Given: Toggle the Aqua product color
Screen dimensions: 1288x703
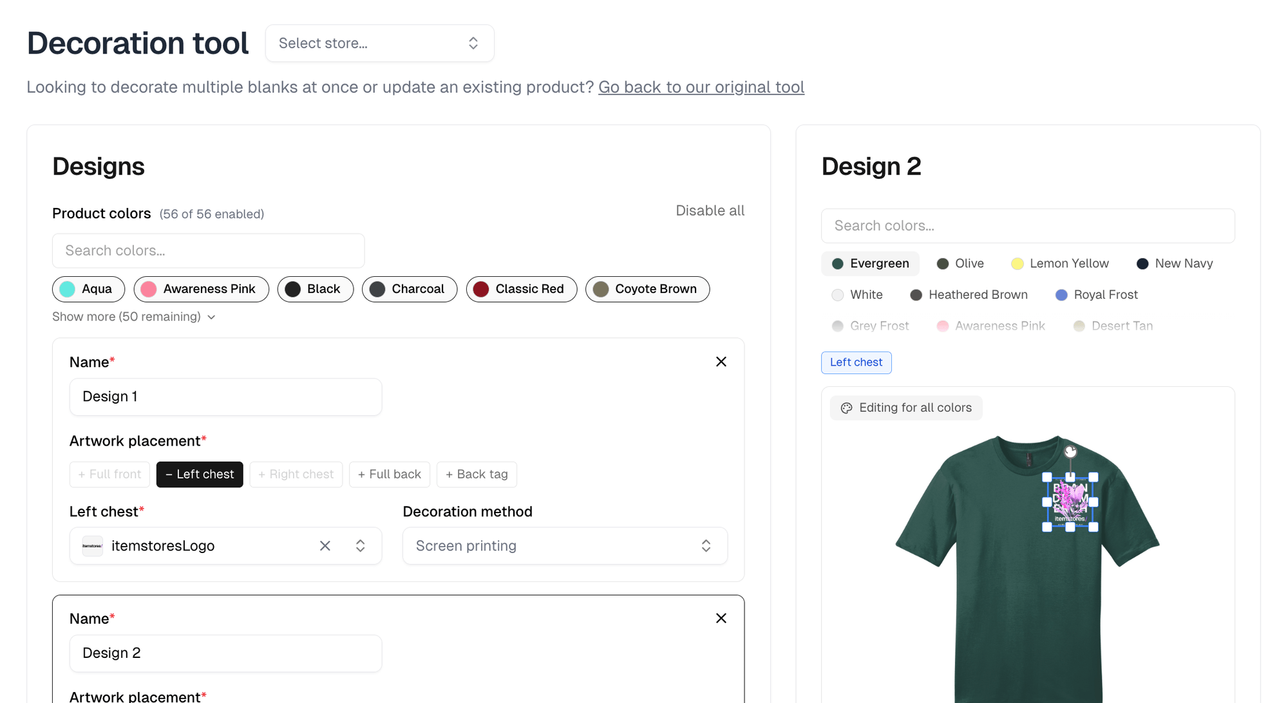Looking at the screenshot, I should pyautogui.click(x=88, y=289).
